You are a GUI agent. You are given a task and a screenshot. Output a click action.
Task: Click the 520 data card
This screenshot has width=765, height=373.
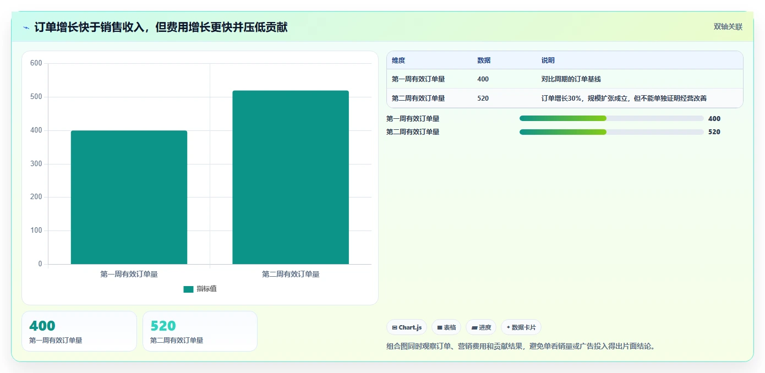(200, 331)
